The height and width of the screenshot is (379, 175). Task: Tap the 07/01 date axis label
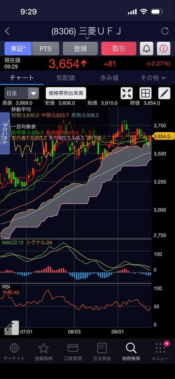26,332
